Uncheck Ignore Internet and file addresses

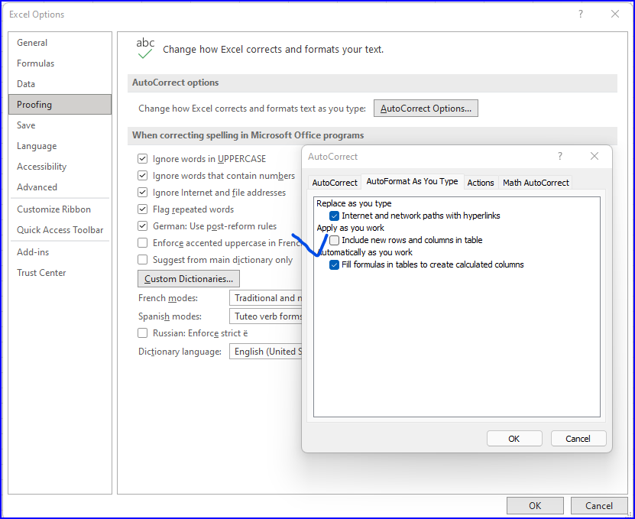pos(143,193)
